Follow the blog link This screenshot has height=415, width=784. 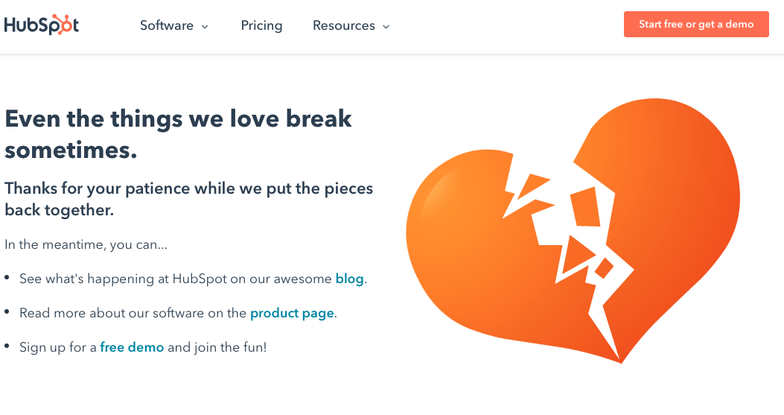pyautogui.click(x=349, y=279)
